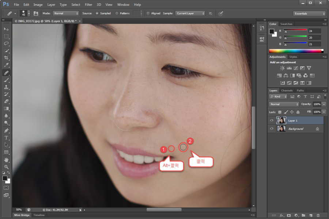Select the Clone Stamp tool
This screenshot has width=329, height=219.
(6, 87)
